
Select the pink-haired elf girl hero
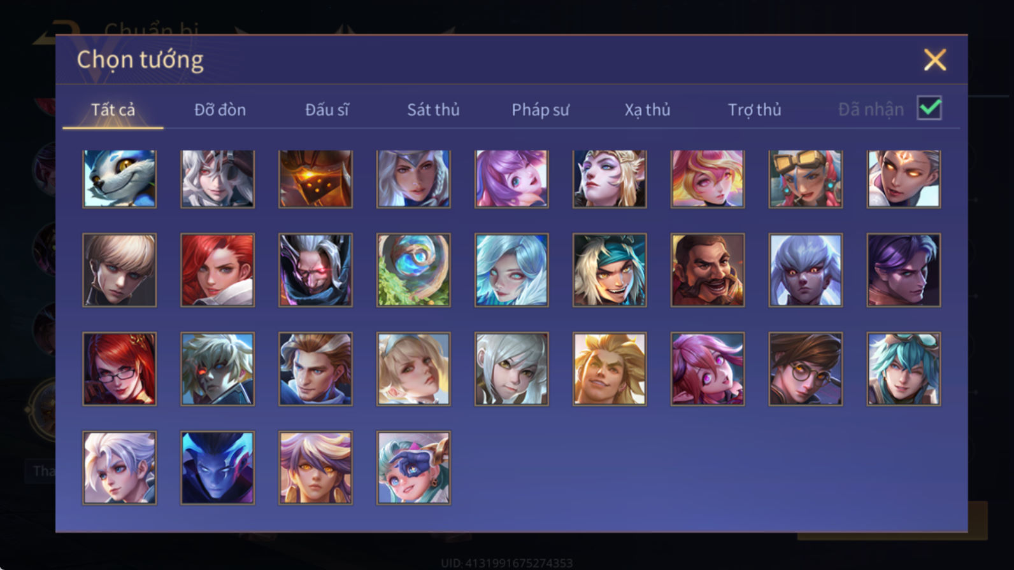[707, 369]
